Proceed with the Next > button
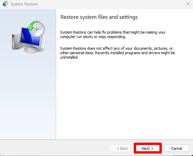Image resolution: width=193 pixels, height=156 pixels. (x=147, y=148)
